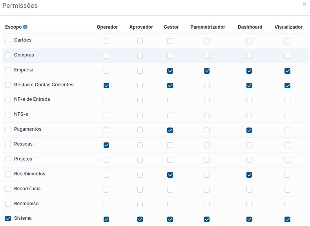
Task: Uncheck Visualizador permission for Empresa
Action: click(x=288, y=71)
